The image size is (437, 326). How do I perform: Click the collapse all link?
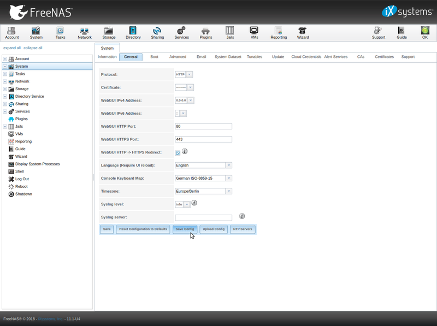[33, 48]
